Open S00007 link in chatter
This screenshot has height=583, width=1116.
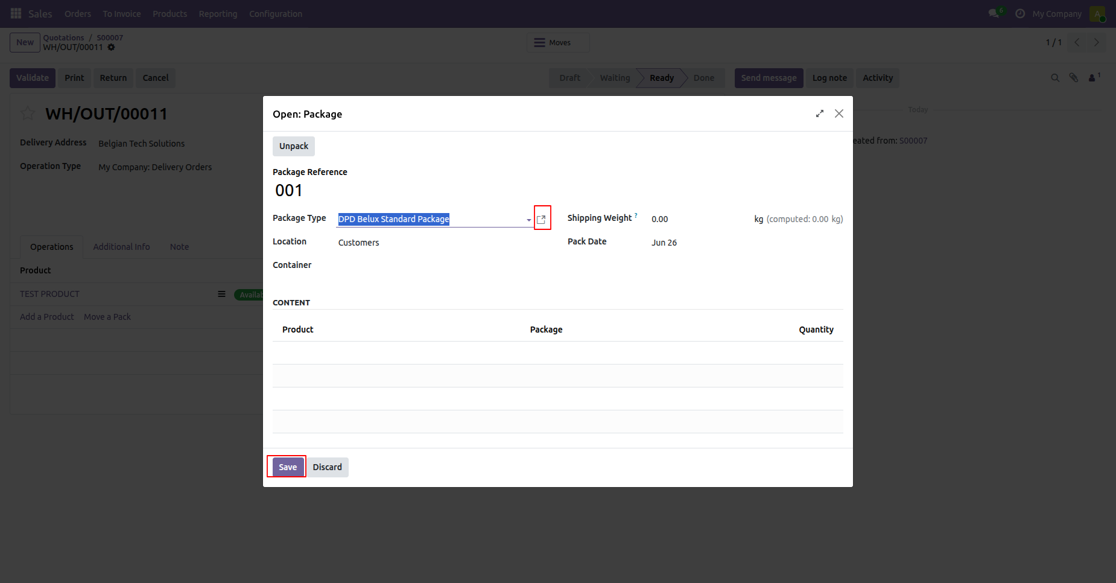pyautogui.click(x=913, y=141)
